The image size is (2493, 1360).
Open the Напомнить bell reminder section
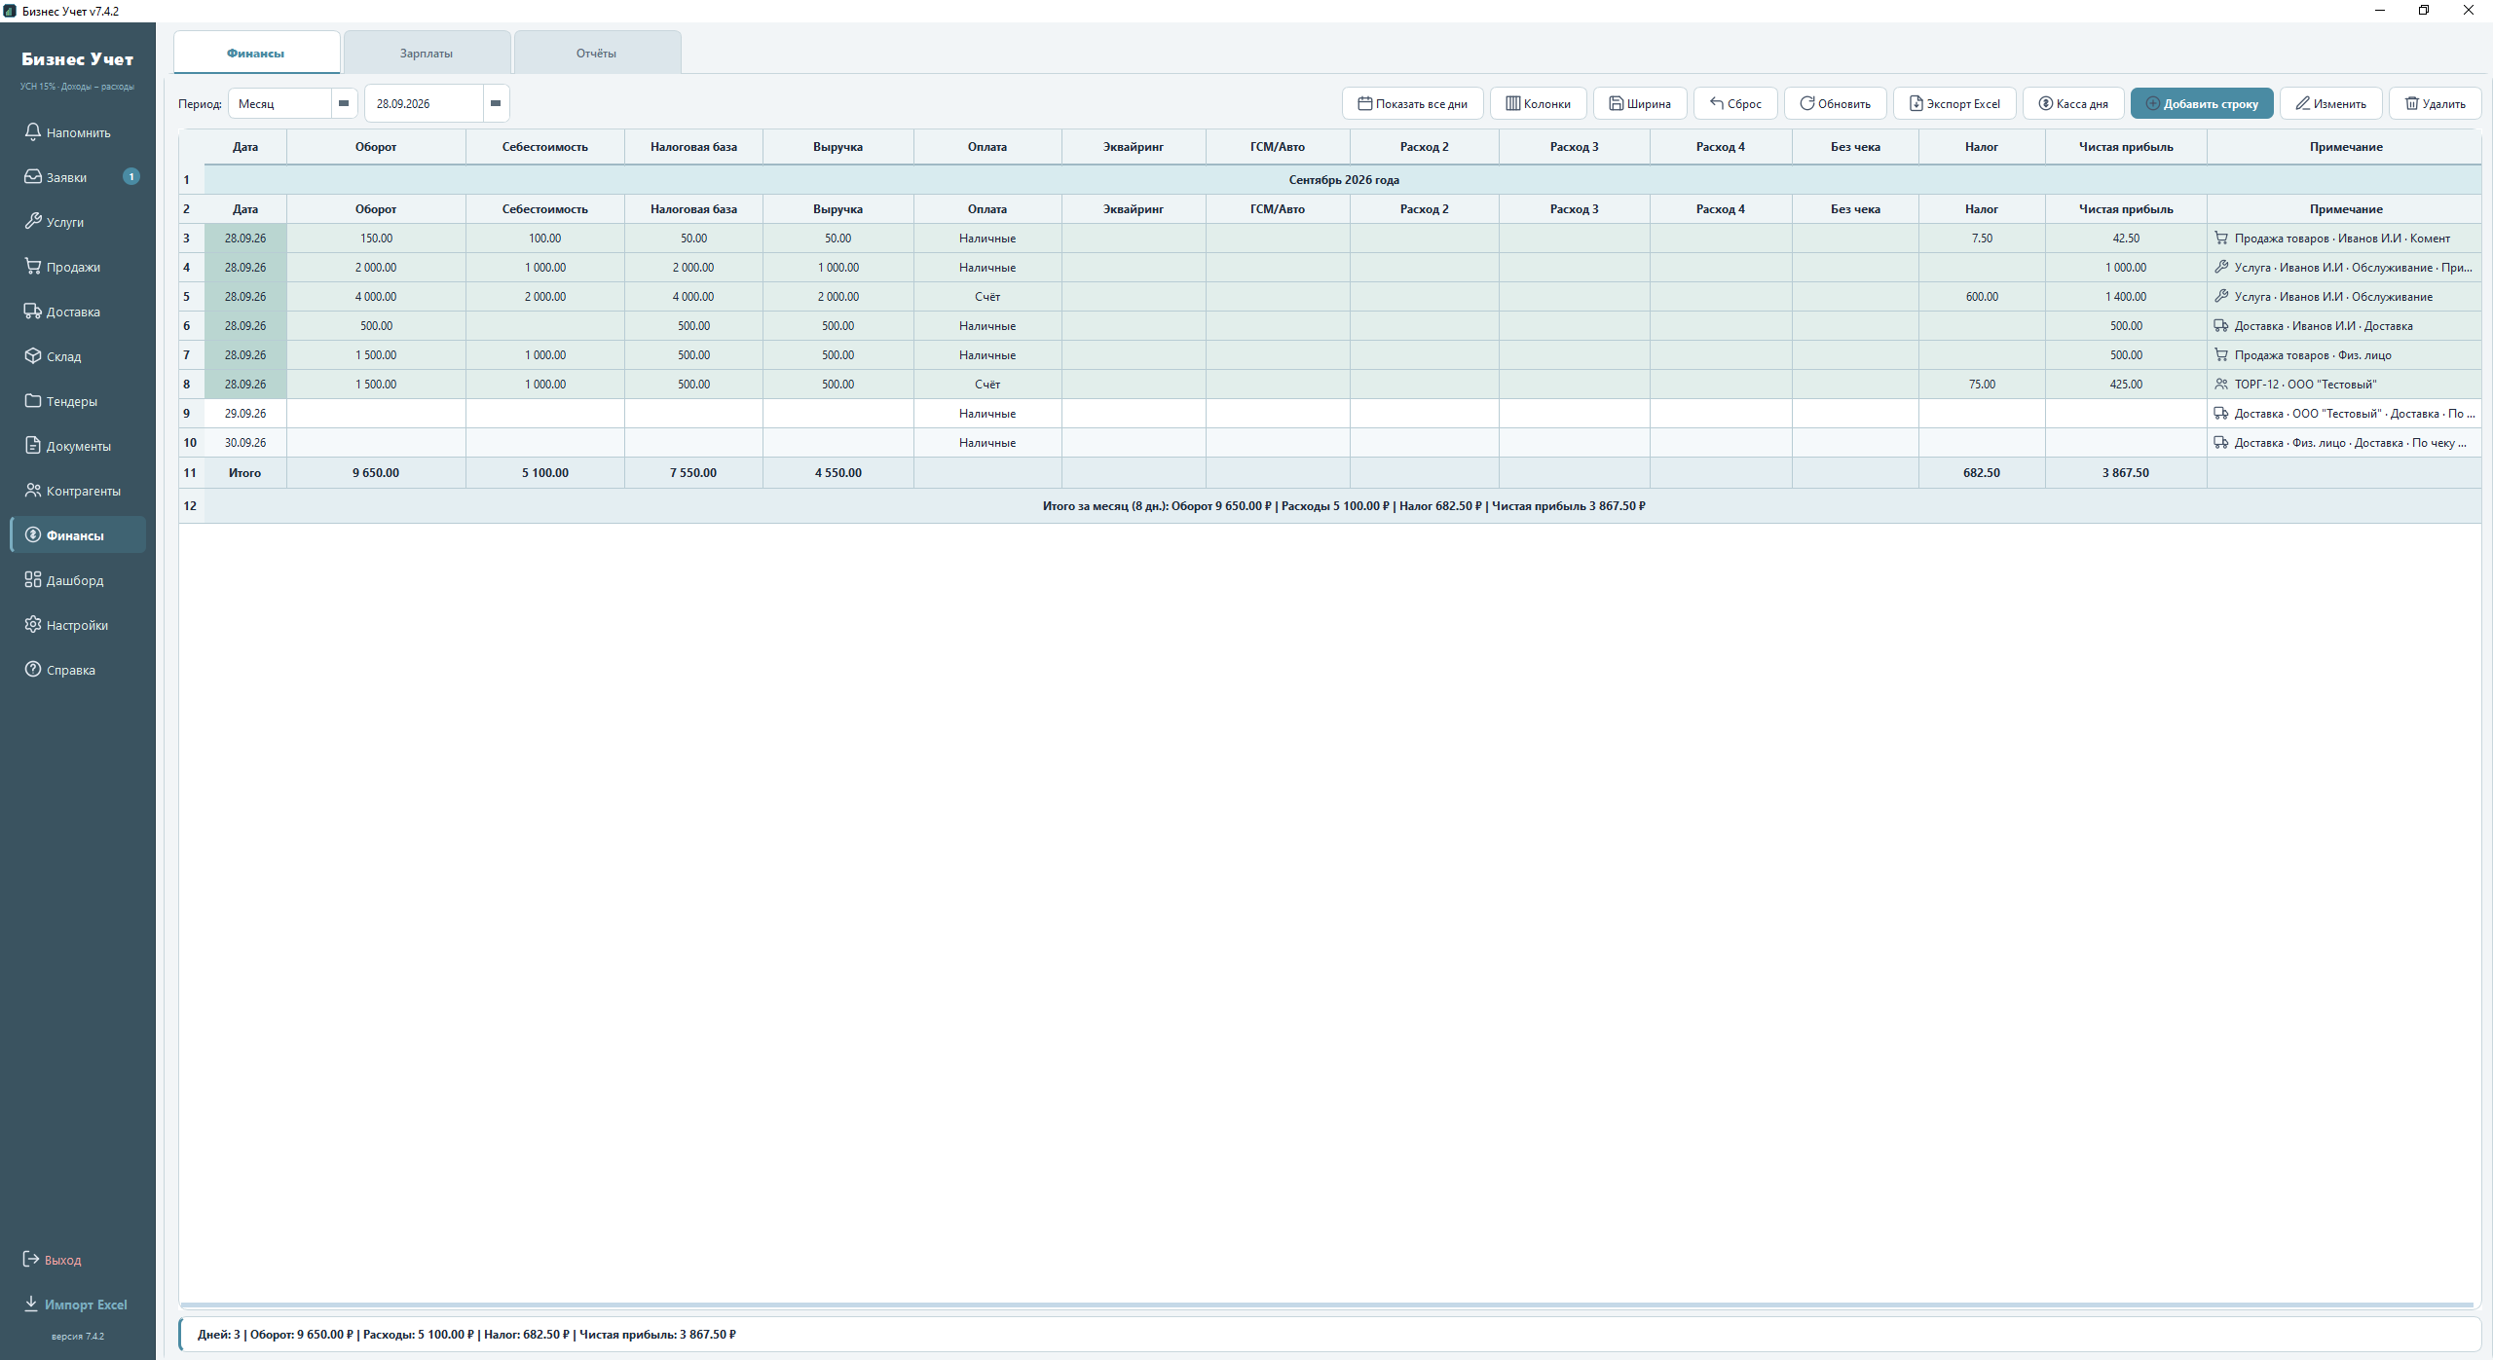point(78,132)
